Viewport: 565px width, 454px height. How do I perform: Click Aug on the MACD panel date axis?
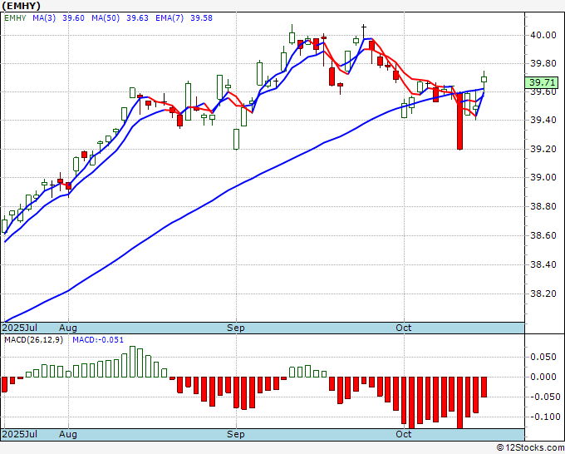tap(68, 434)
